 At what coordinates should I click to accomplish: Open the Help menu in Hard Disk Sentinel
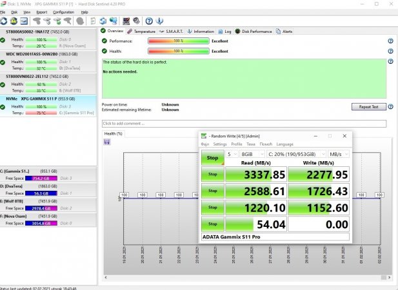[x=85, y=12]
